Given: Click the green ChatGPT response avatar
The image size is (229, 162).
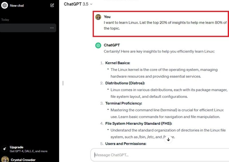Looking at the screenshot, I should [98, 45].
